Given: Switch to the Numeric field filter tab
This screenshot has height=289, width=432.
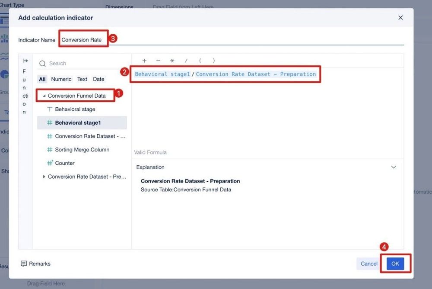Looking at the screenshot, I should (x=61, y=79).
